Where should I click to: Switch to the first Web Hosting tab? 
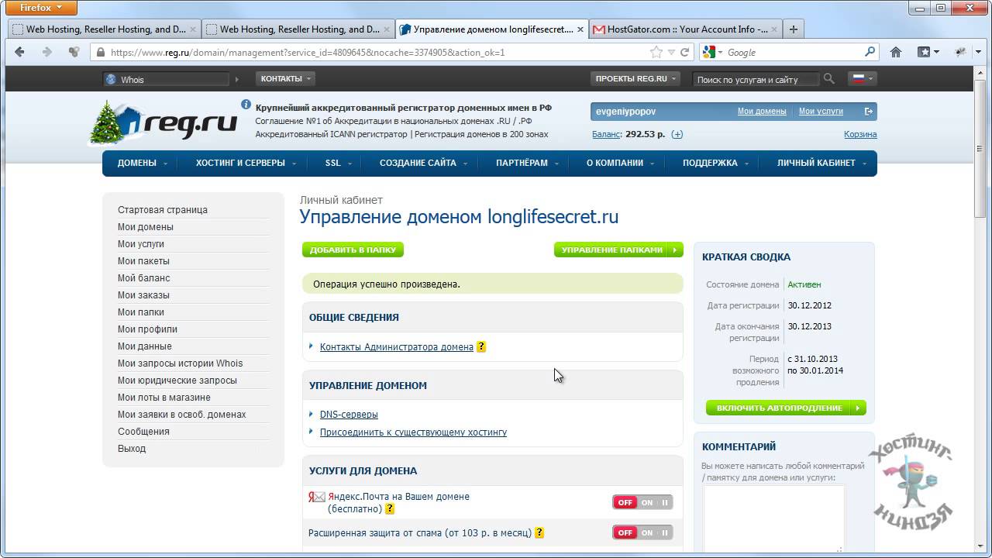[x=104, y=29]
